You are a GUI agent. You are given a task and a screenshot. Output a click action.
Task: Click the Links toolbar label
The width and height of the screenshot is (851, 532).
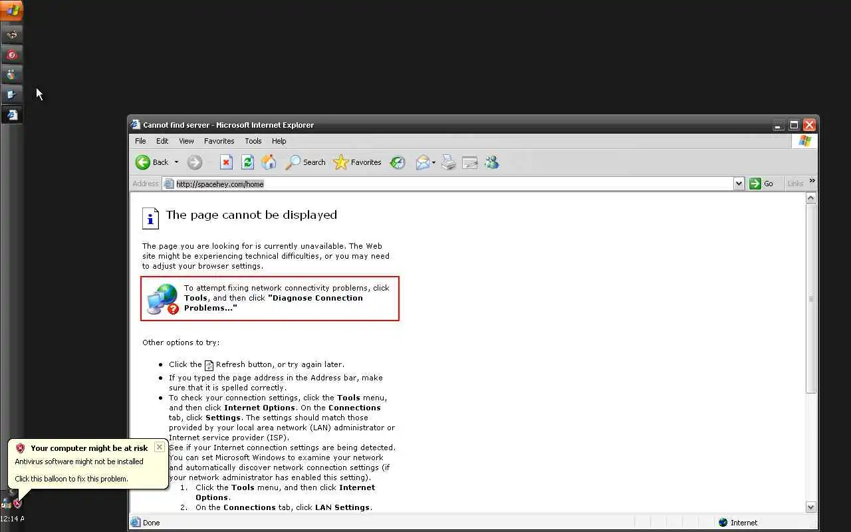pos(795,184)
